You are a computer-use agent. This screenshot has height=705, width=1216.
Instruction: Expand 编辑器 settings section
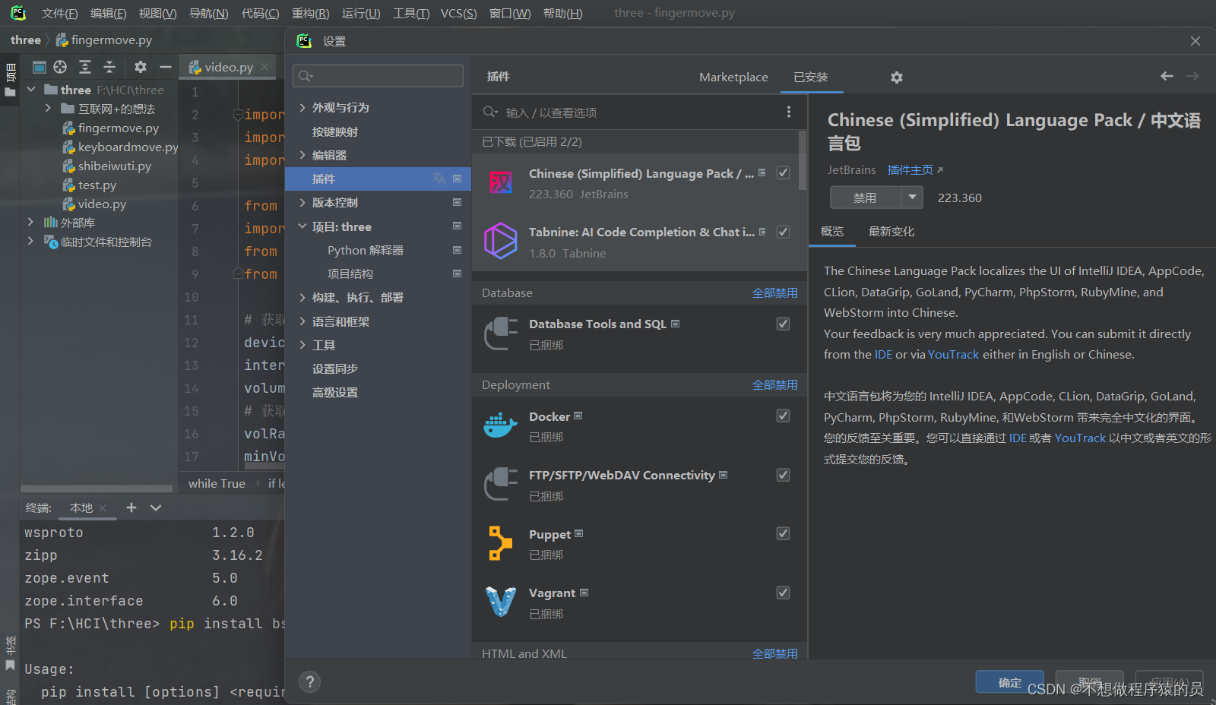click(x=302, y=155)
